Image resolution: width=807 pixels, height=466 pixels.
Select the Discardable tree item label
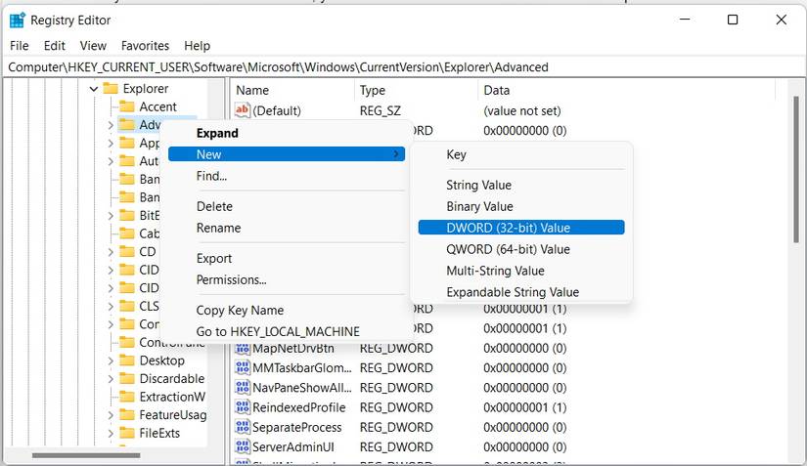click(172, 379)
